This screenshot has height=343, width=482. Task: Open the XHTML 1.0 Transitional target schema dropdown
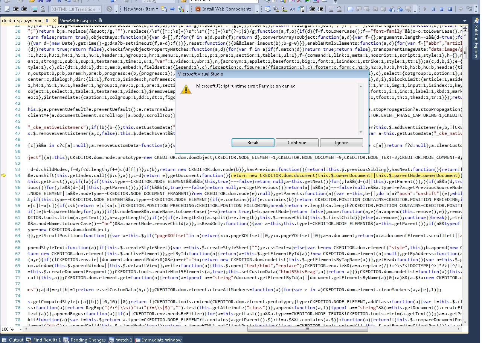tap(76, 9)
